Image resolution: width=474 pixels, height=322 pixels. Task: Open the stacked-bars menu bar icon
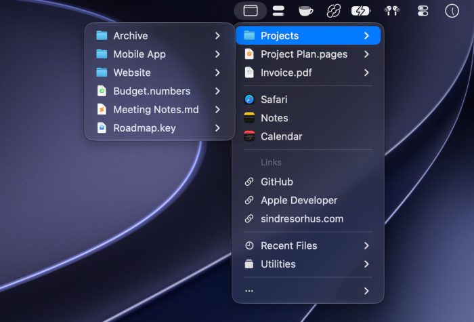click(x=278, y=11)
